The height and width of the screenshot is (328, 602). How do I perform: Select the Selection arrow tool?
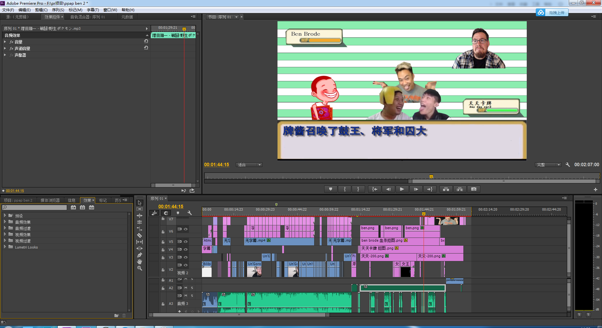coord(140,203)
